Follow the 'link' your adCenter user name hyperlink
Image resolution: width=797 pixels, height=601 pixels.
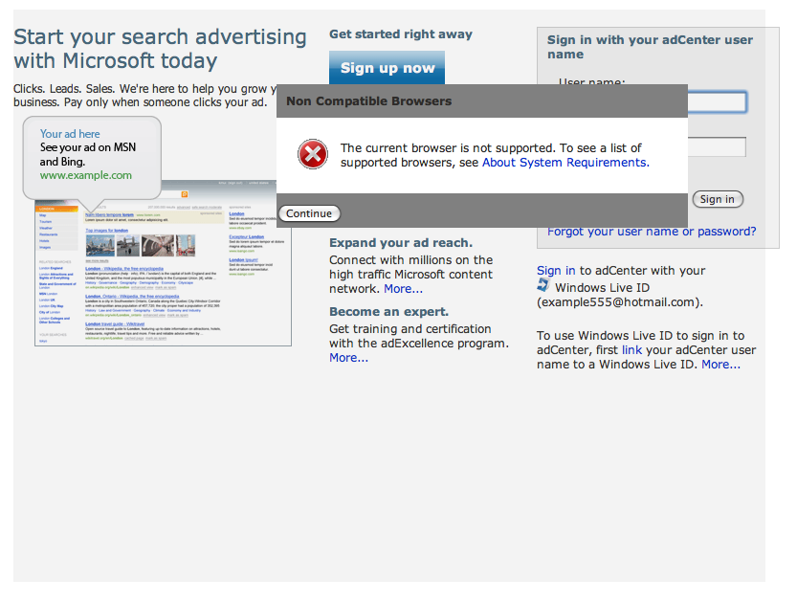tap(631, 350)
